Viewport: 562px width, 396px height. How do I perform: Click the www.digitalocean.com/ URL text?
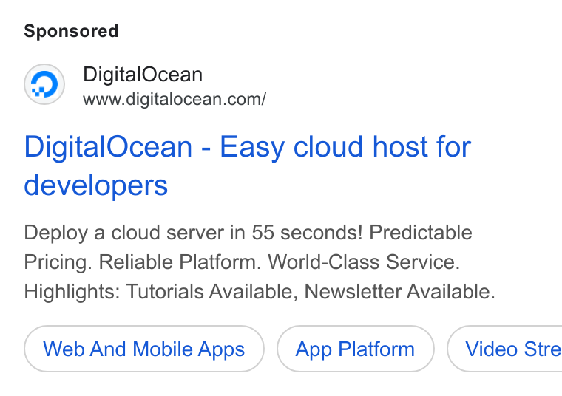[x=175, y=99]
